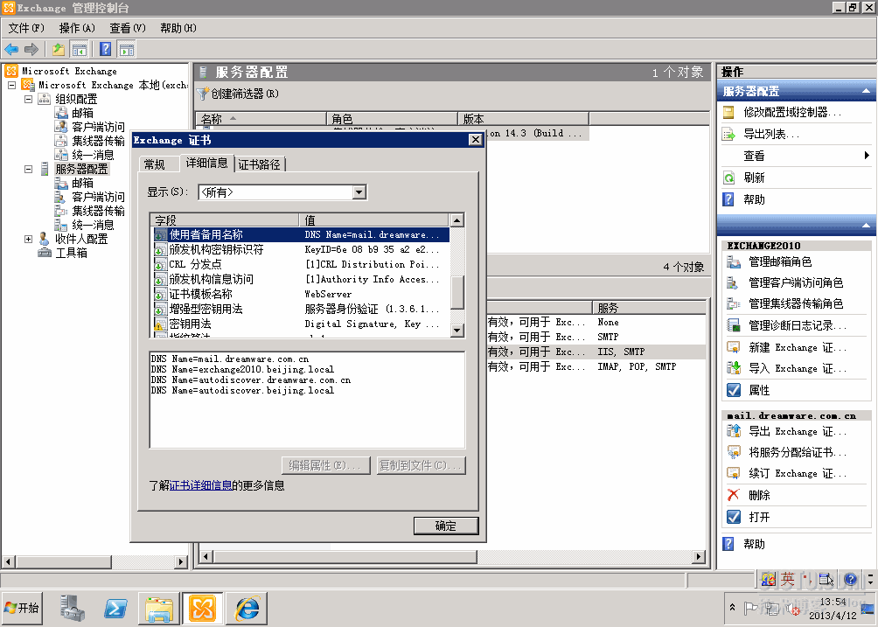Click 新建 Exchange 证书 action
878x627 pixels.
pos(798,348)
